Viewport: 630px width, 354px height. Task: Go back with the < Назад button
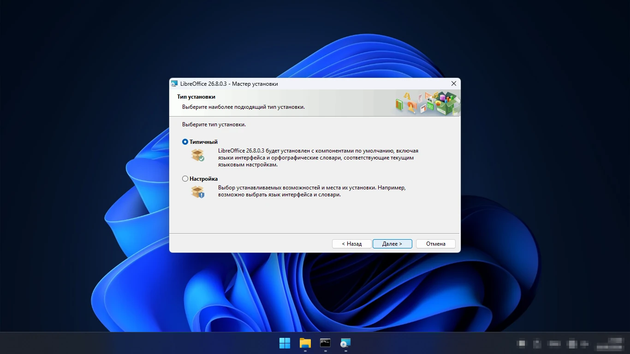coord(352,244)
